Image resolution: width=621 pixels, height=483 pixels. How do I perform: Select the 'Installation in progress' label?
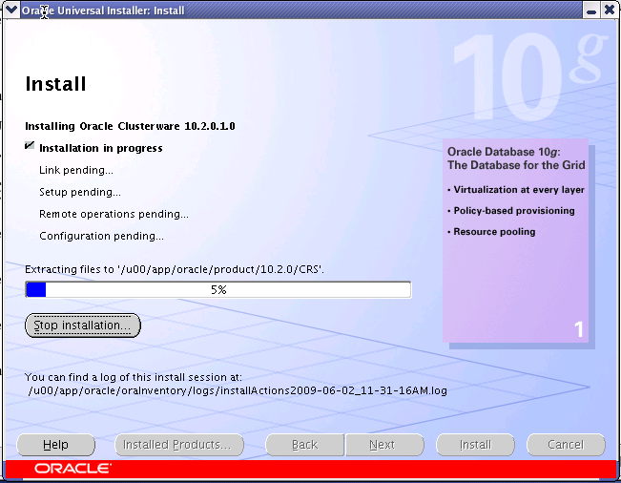tap(101, 148)
